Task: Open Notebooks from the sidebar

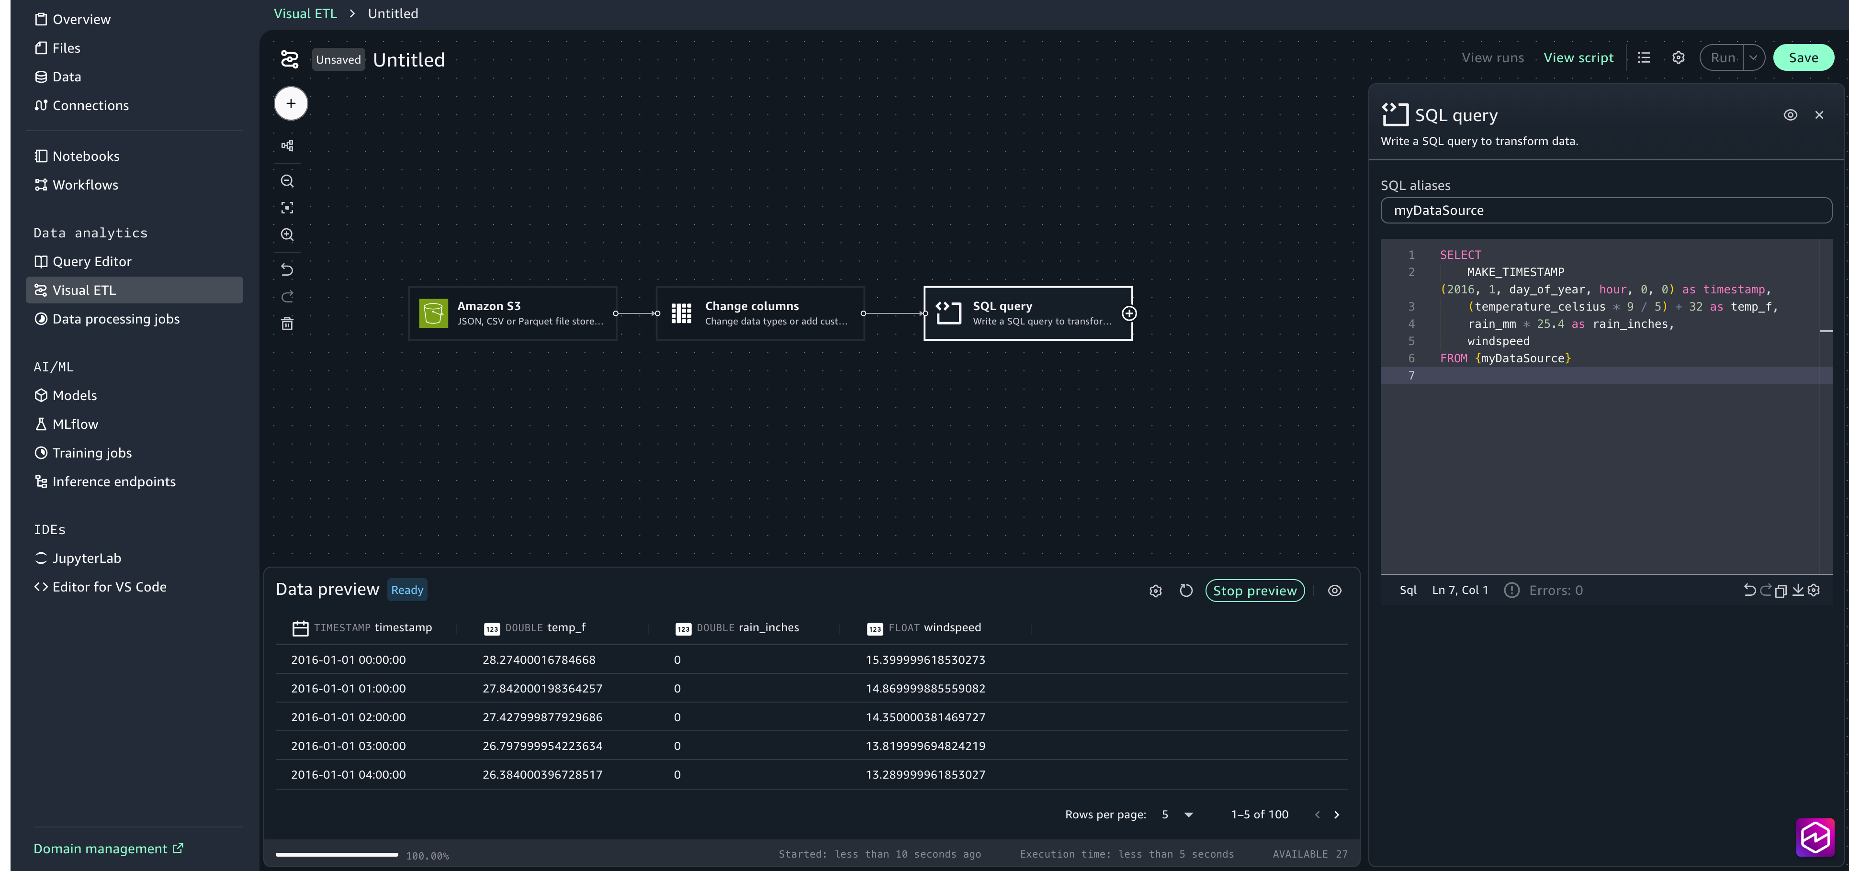Action: [85, 156]
